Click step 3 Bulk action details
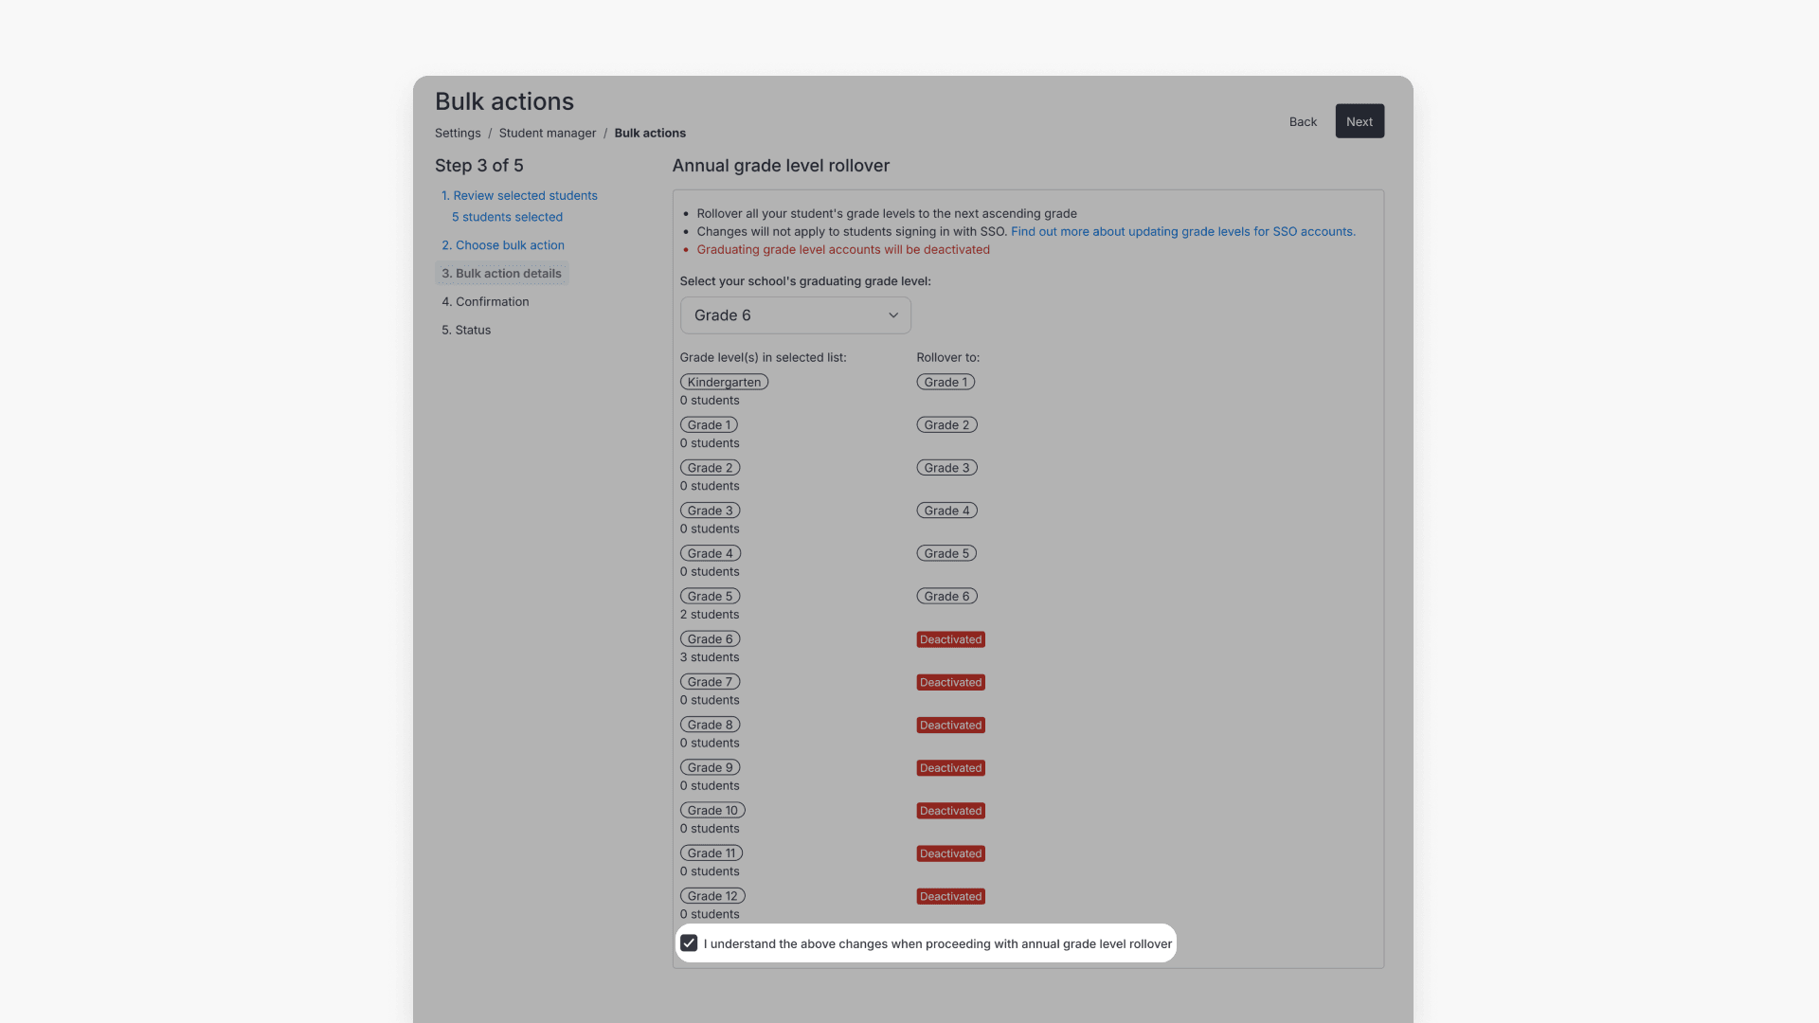 [x=501, y=273]
